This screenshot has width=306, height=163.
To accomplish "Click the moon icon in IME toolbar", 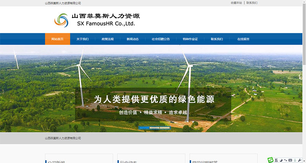I will click(x=281, y=160).
